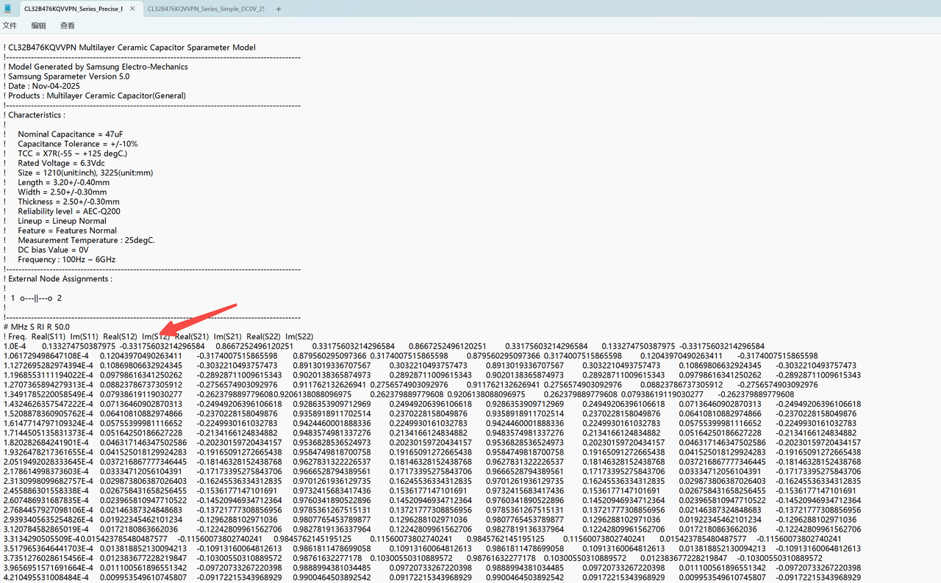Click the '3.9656951571691664E-4' frequency value
This screenshot has width=941, height=583.
[x=48, y=567]
